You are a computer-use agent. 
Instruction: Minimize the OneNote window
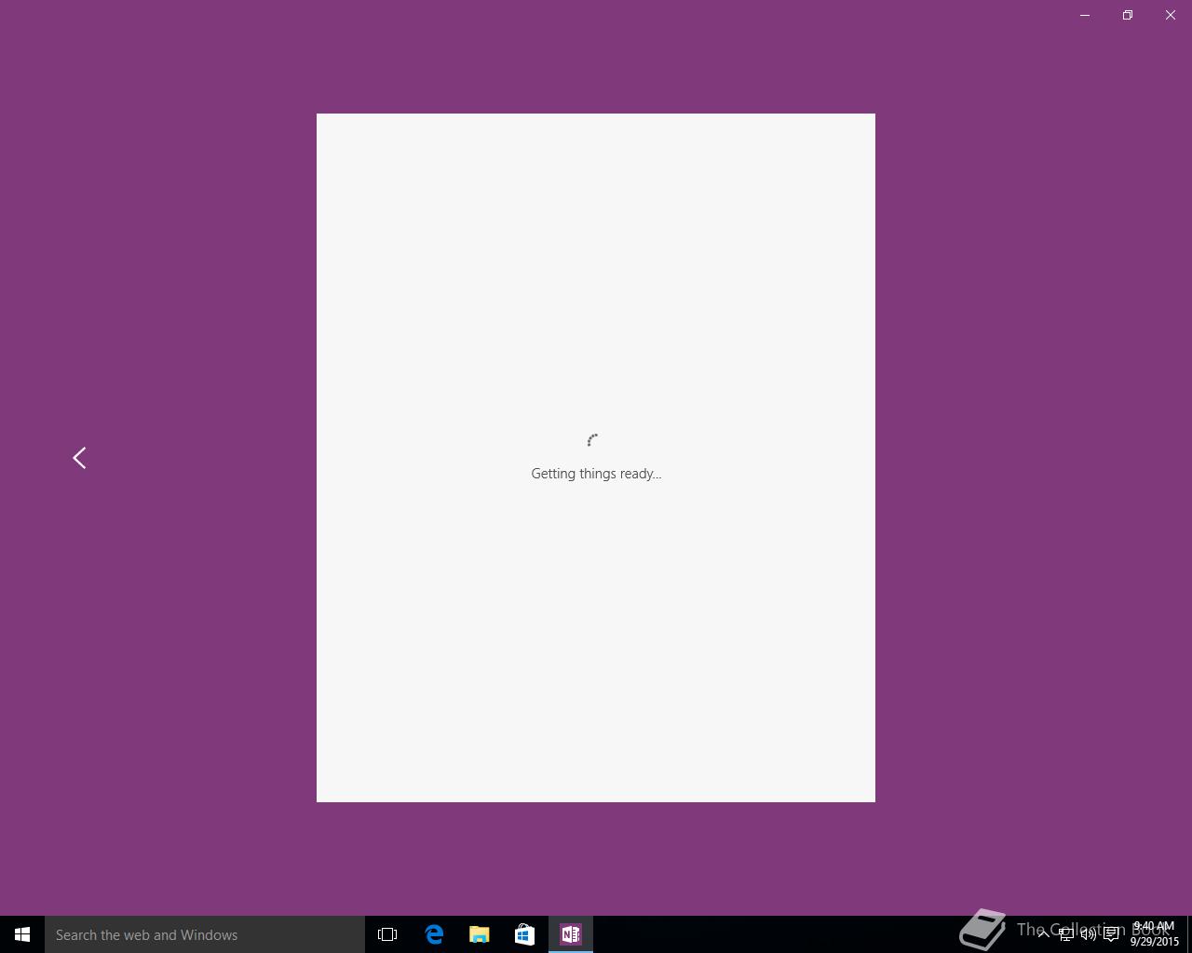click(1085, 15)
